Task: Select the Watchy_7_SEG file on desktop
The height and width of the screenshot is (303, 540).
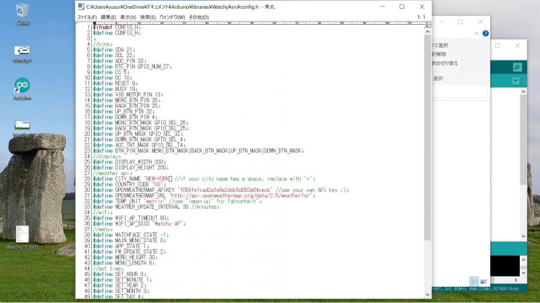Action: pos(22,238)
